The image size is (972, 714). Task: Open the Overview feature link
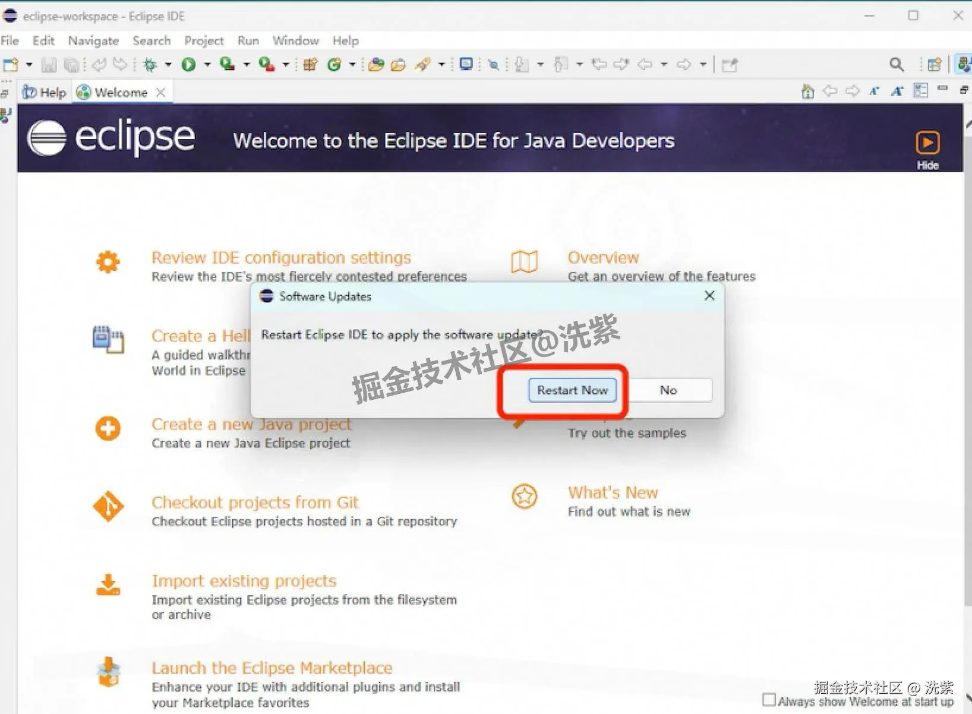(x=603, y=257)
